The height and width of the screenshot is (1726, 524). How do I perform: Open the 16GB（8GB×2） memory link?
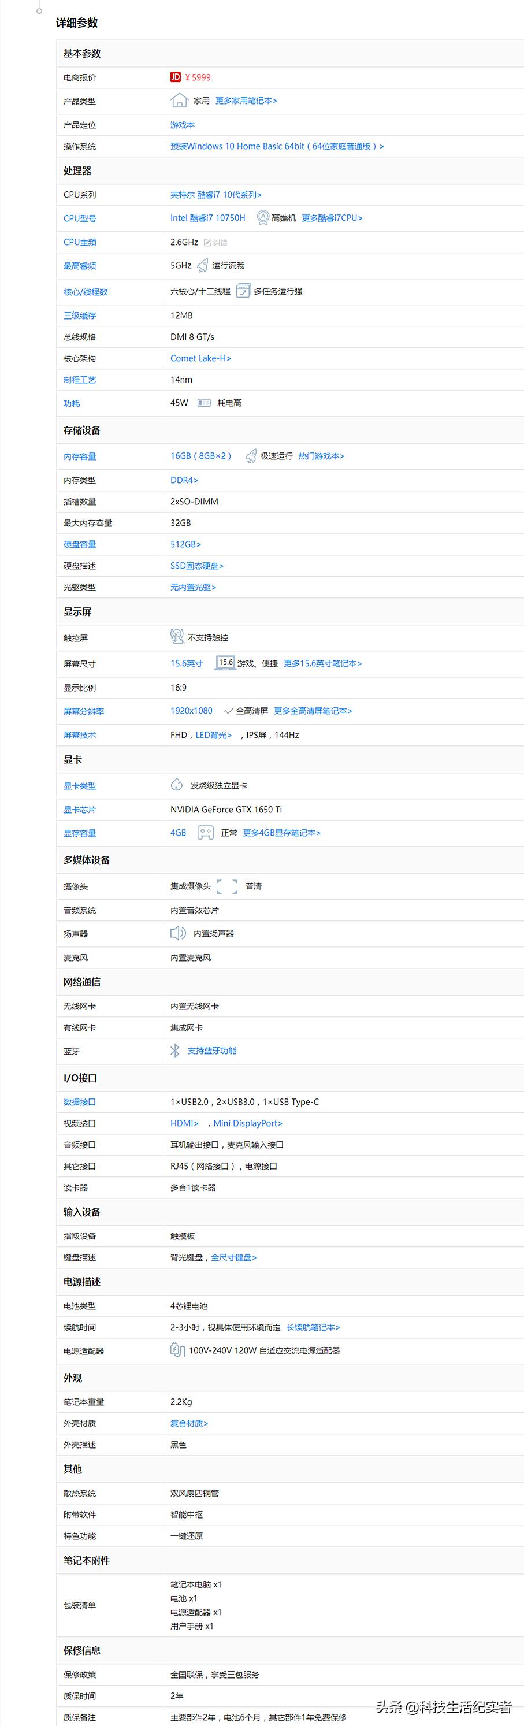click(x=200, y=456)
